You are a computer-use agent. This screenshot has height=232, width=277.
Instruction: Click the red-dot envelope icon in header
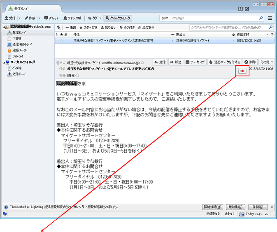pos(242,71)
